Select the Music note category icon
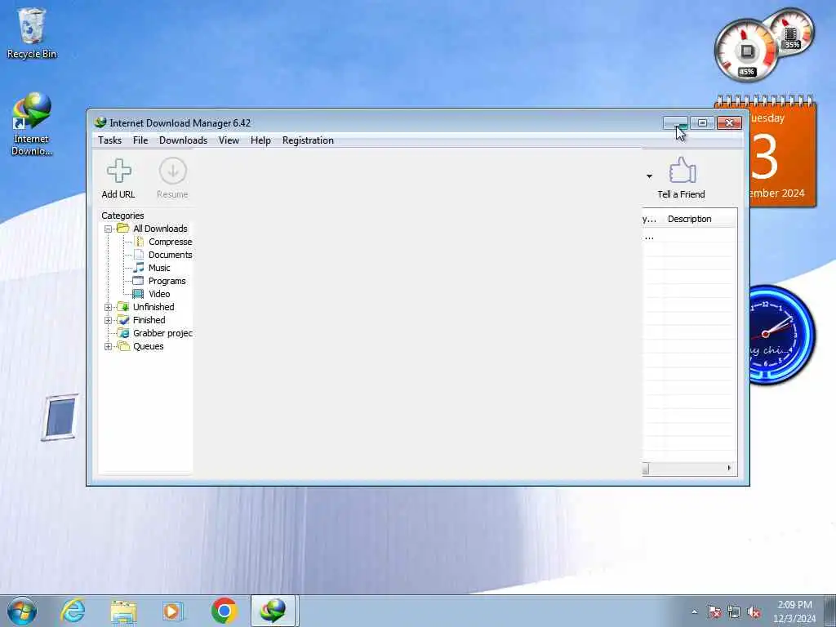This screenshot has height=627, width=836. point(139,268)
